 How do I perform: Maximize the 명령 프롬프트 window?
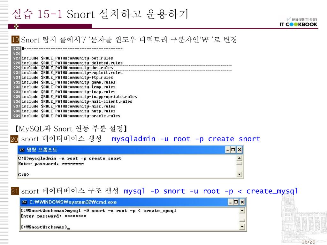(x=233, y=150)
